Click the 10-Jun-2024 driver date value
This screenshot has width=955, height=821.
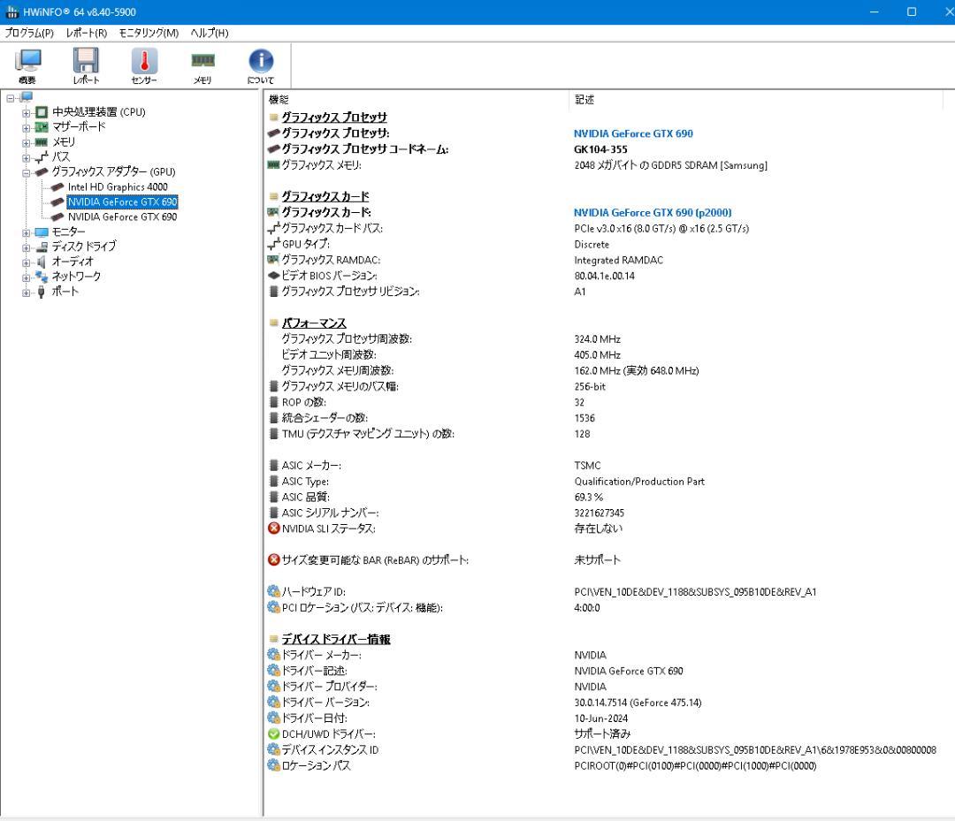point(600,718)
